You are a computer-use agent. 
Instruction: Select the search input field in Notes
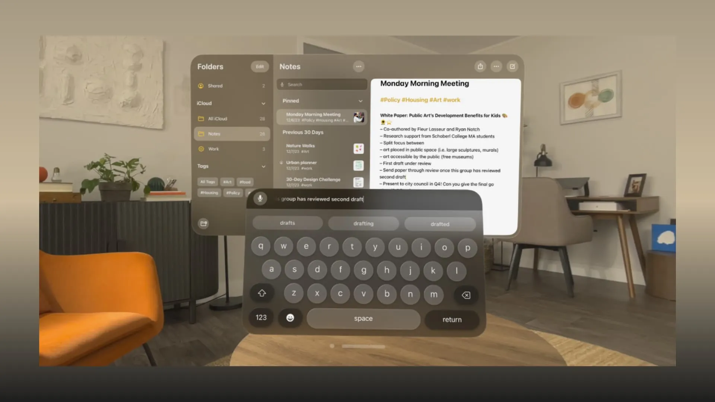(x=322, y=84)
